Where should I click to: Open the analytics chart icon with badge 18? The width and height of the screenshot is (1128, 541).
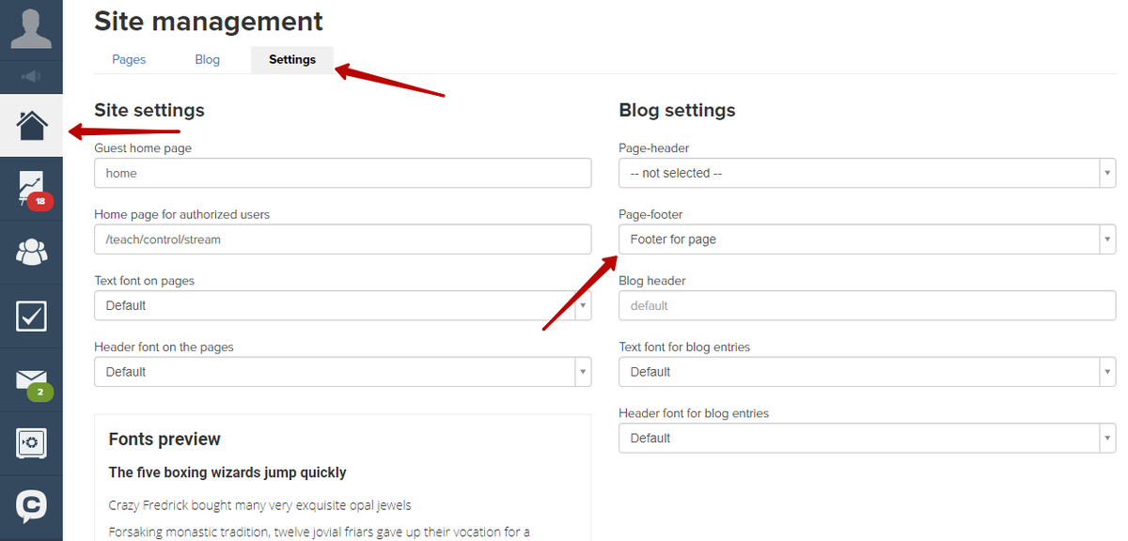click(x=31, y=189)
